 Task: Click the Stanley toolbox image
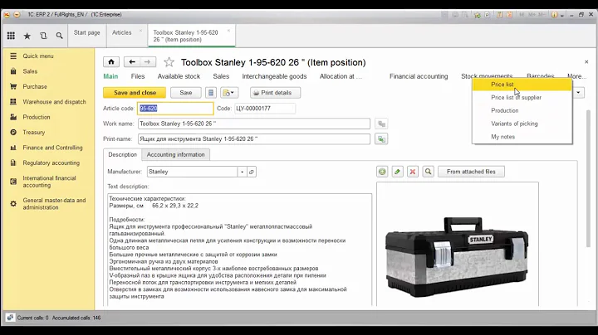[x=458, y=256]
